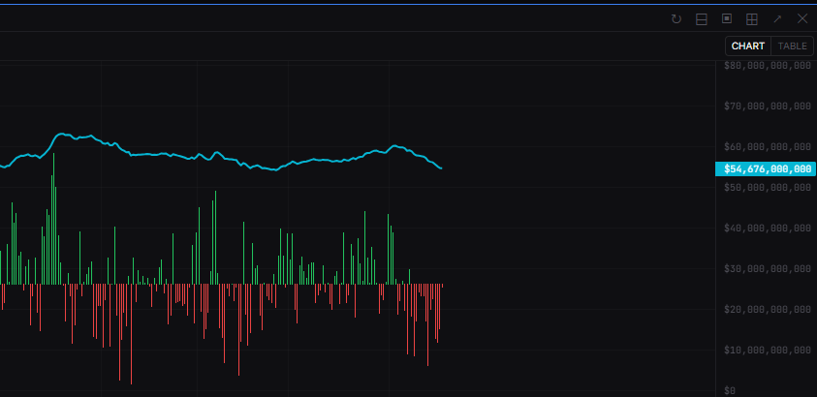The image size is (817, 397).
Task: Open the four-pane grid layout icon
Action: tap(752, 19)
